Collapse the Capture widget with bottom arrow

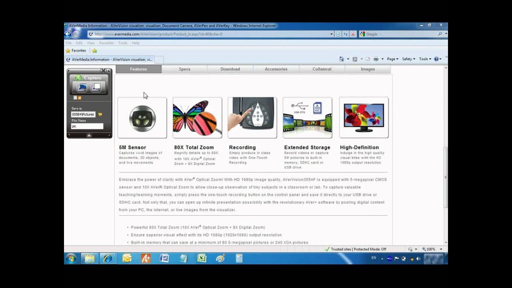point(89,135)
